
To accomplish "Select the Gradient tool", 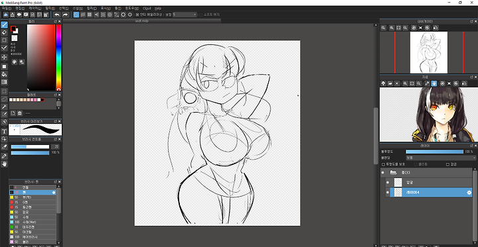I will [x=4, y=82].
